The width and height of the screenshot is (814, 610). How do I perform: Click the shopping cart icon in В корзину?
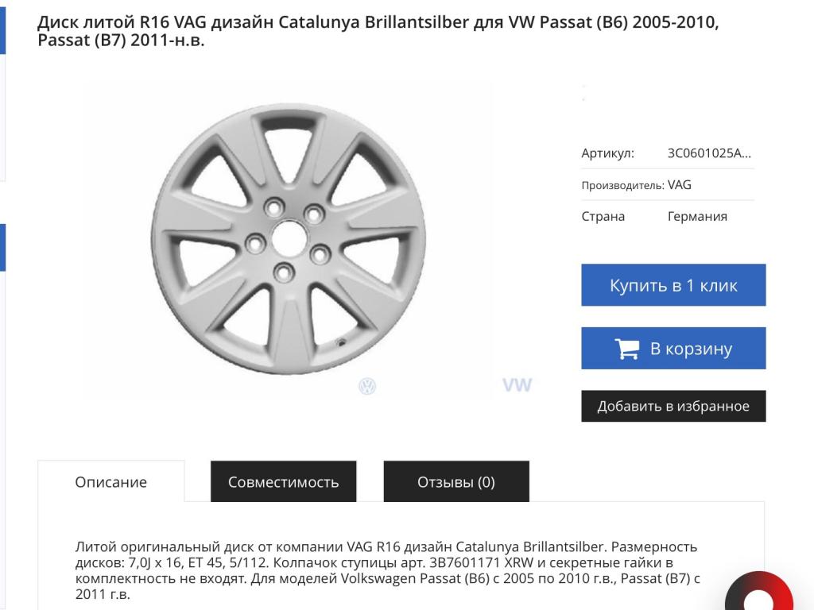point(626,349)
